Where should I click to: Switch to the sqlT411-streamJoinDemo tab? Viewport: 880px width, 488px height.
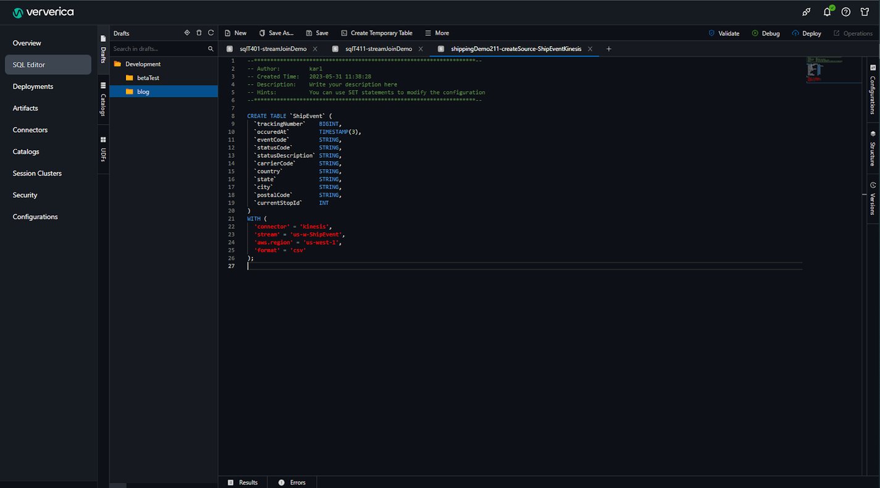378,49
